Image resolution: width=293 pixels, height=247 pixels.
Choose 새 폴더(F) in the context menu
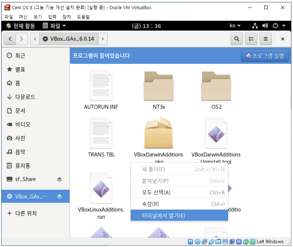pyautogui.click(x=179, y=169)
